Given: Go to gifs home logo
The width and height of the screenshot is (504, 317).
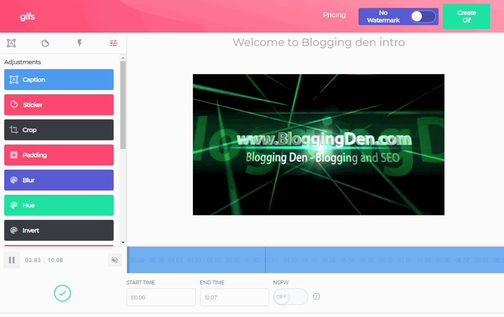Looking at the screenshot, I should coord(27,17).
